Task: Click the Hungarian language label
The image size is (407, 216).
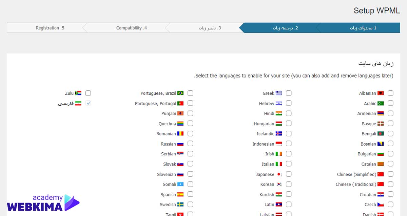Action: (264, 124)
